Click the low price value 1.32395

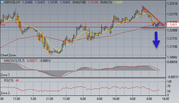pyautogui.click(x=53, y=2)
